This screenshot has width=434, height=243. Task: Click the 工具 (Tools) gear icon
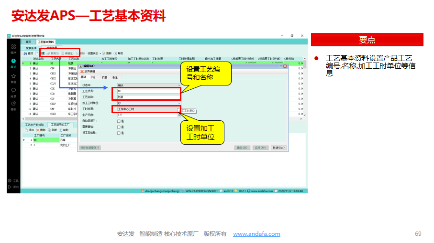pyautogui.click(x=11, y=180)
